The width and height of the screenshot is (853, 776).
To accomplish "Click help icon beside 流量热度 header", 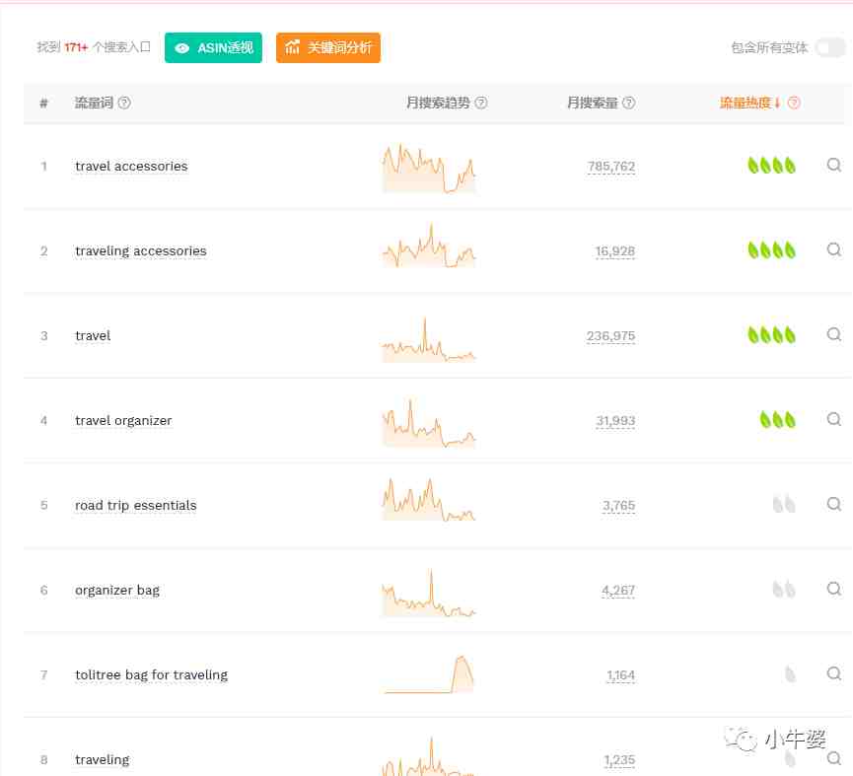I will pyautogui.click(x=794, y=103).
